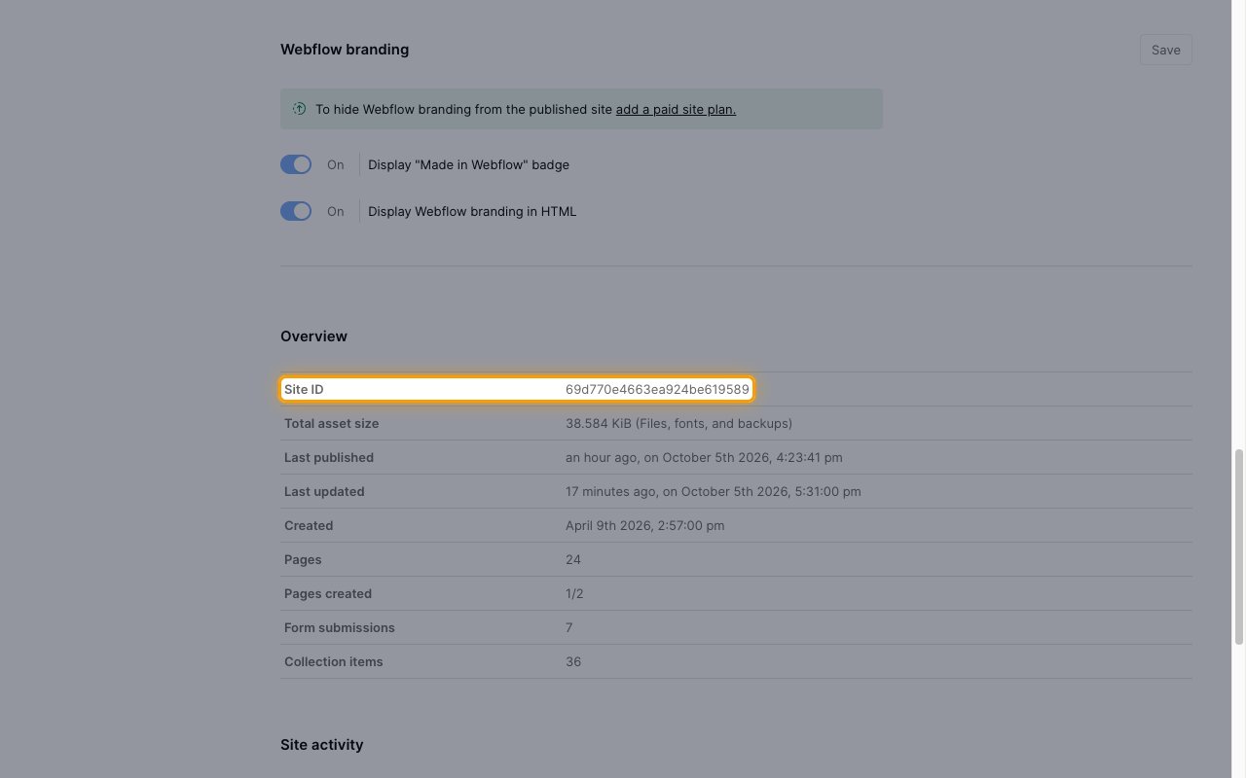
Task: Click the upgrade arrow icon in the branding notice
Action: 300,109
